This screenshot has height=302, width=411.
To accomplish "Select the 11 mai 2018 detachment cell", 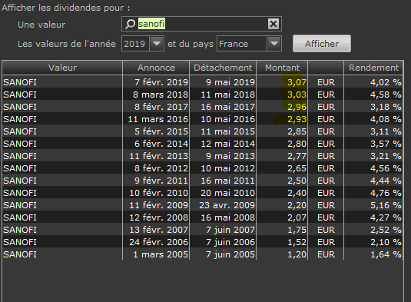I will click(223, 95).
